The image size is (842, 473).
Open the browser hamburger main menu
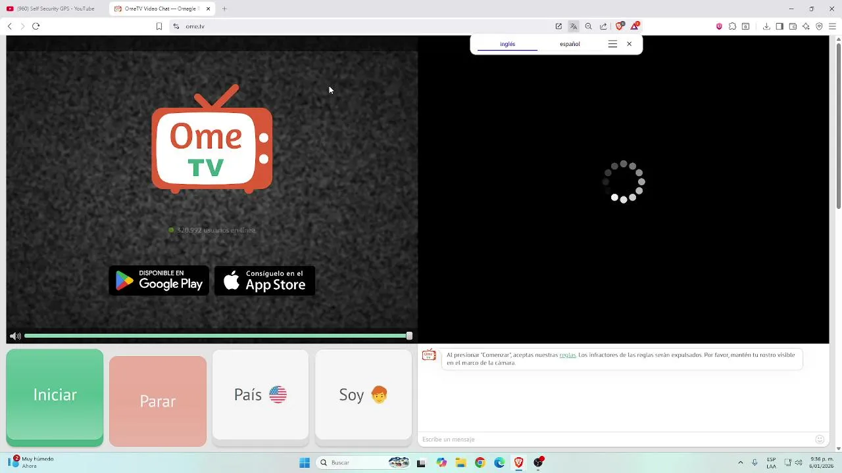[x=832, y=26]
